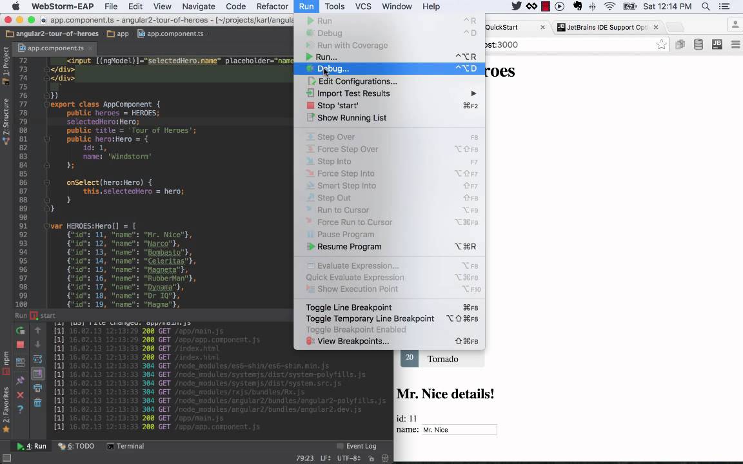Click the Down stack trace arrow icon
The height and width of the screenshot is (464, 743).
click(x=37, y=344)
